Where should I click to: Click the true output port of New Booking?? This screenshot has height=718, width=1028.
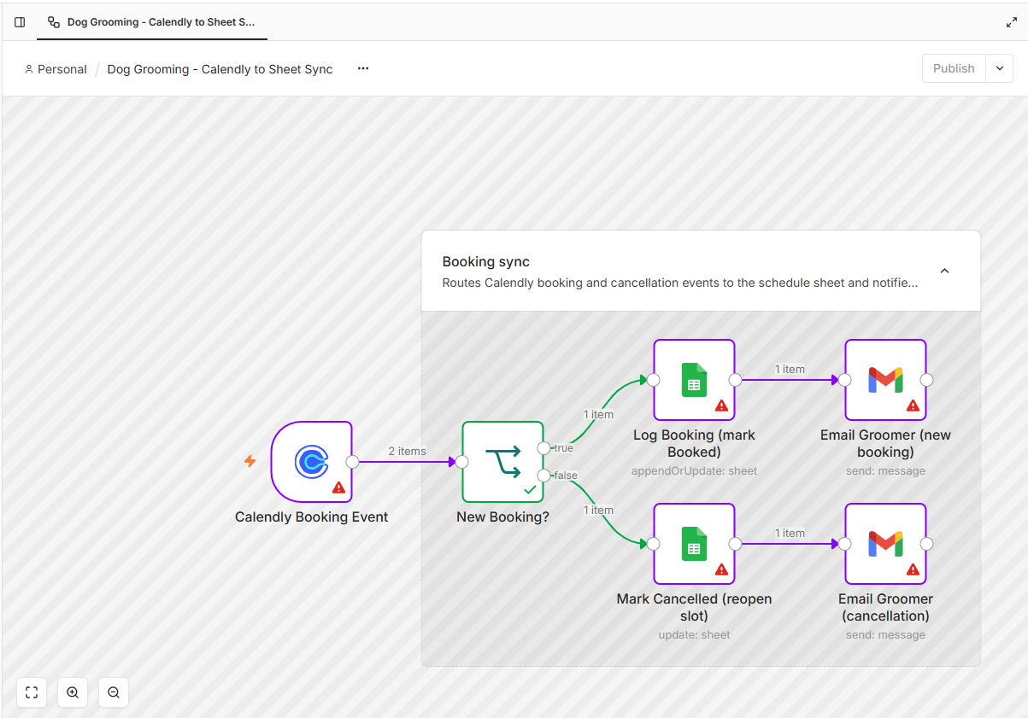544,448
